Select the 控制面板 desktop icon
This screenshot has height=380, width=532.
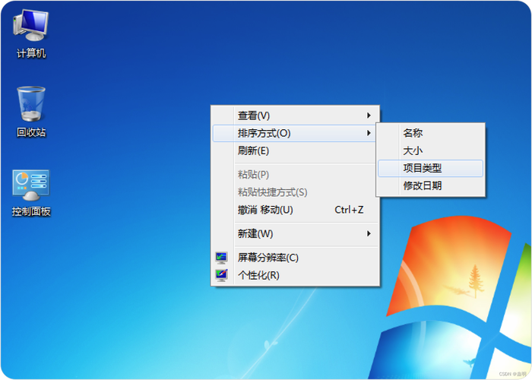31,193
